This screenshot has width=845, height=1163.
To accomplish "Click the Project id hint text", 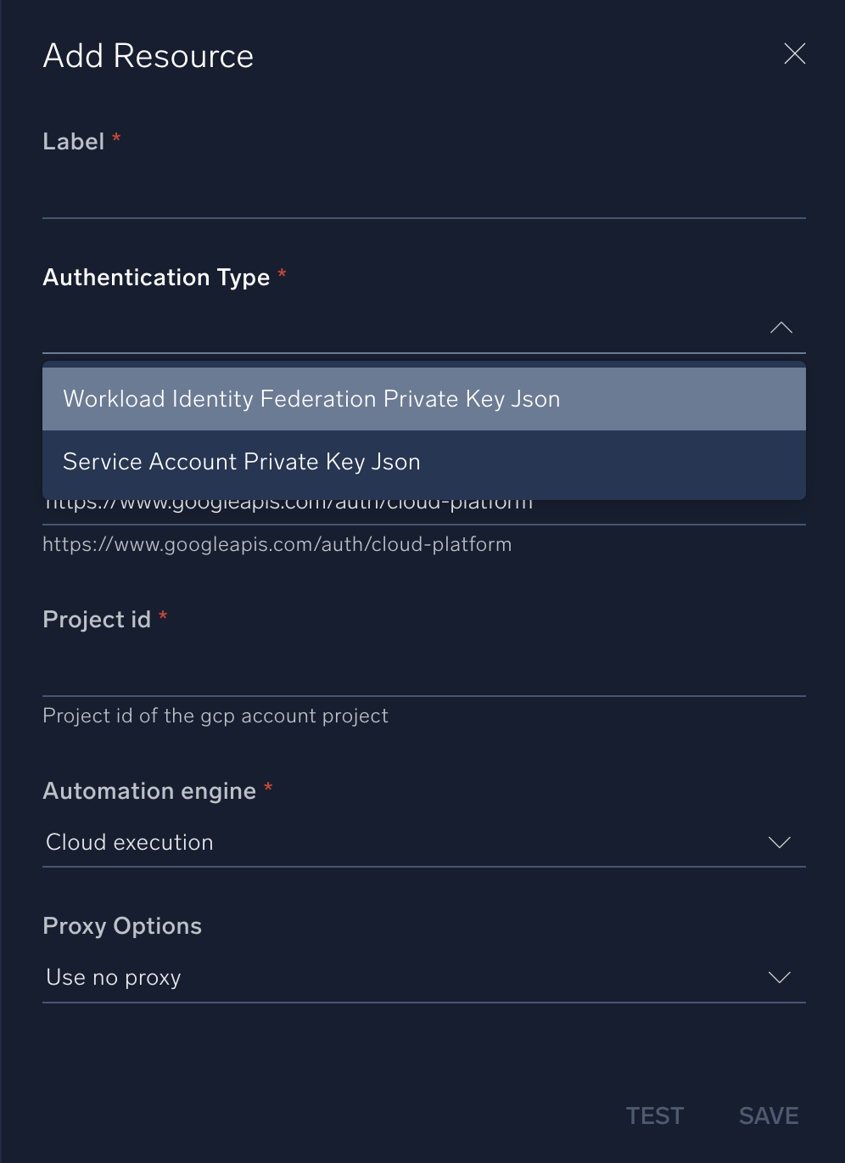I will click(215, 716).
